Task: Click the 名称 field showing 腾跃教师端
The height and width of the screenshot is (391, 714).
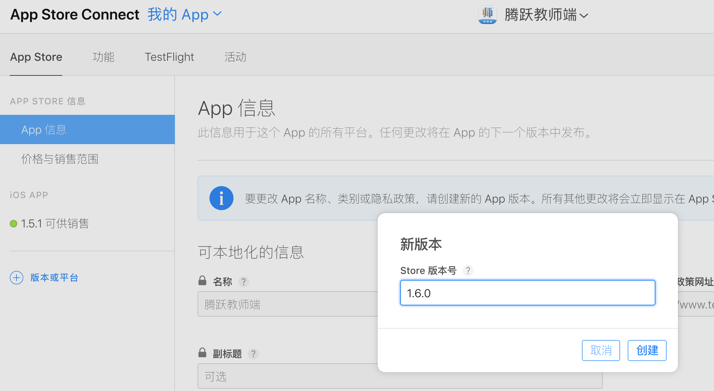Action: point(288,304)
